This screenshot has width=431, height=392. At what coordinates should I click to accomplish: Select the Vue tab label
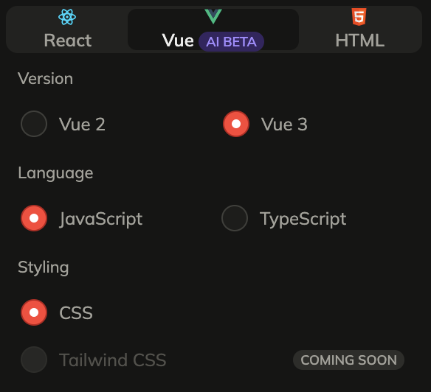click(x=178, y=41)
